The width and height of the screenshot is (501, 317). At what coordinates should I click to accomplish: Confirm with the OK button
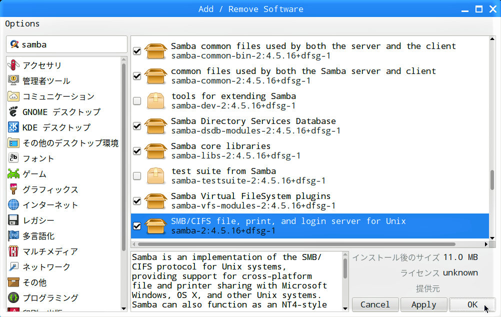472,304
